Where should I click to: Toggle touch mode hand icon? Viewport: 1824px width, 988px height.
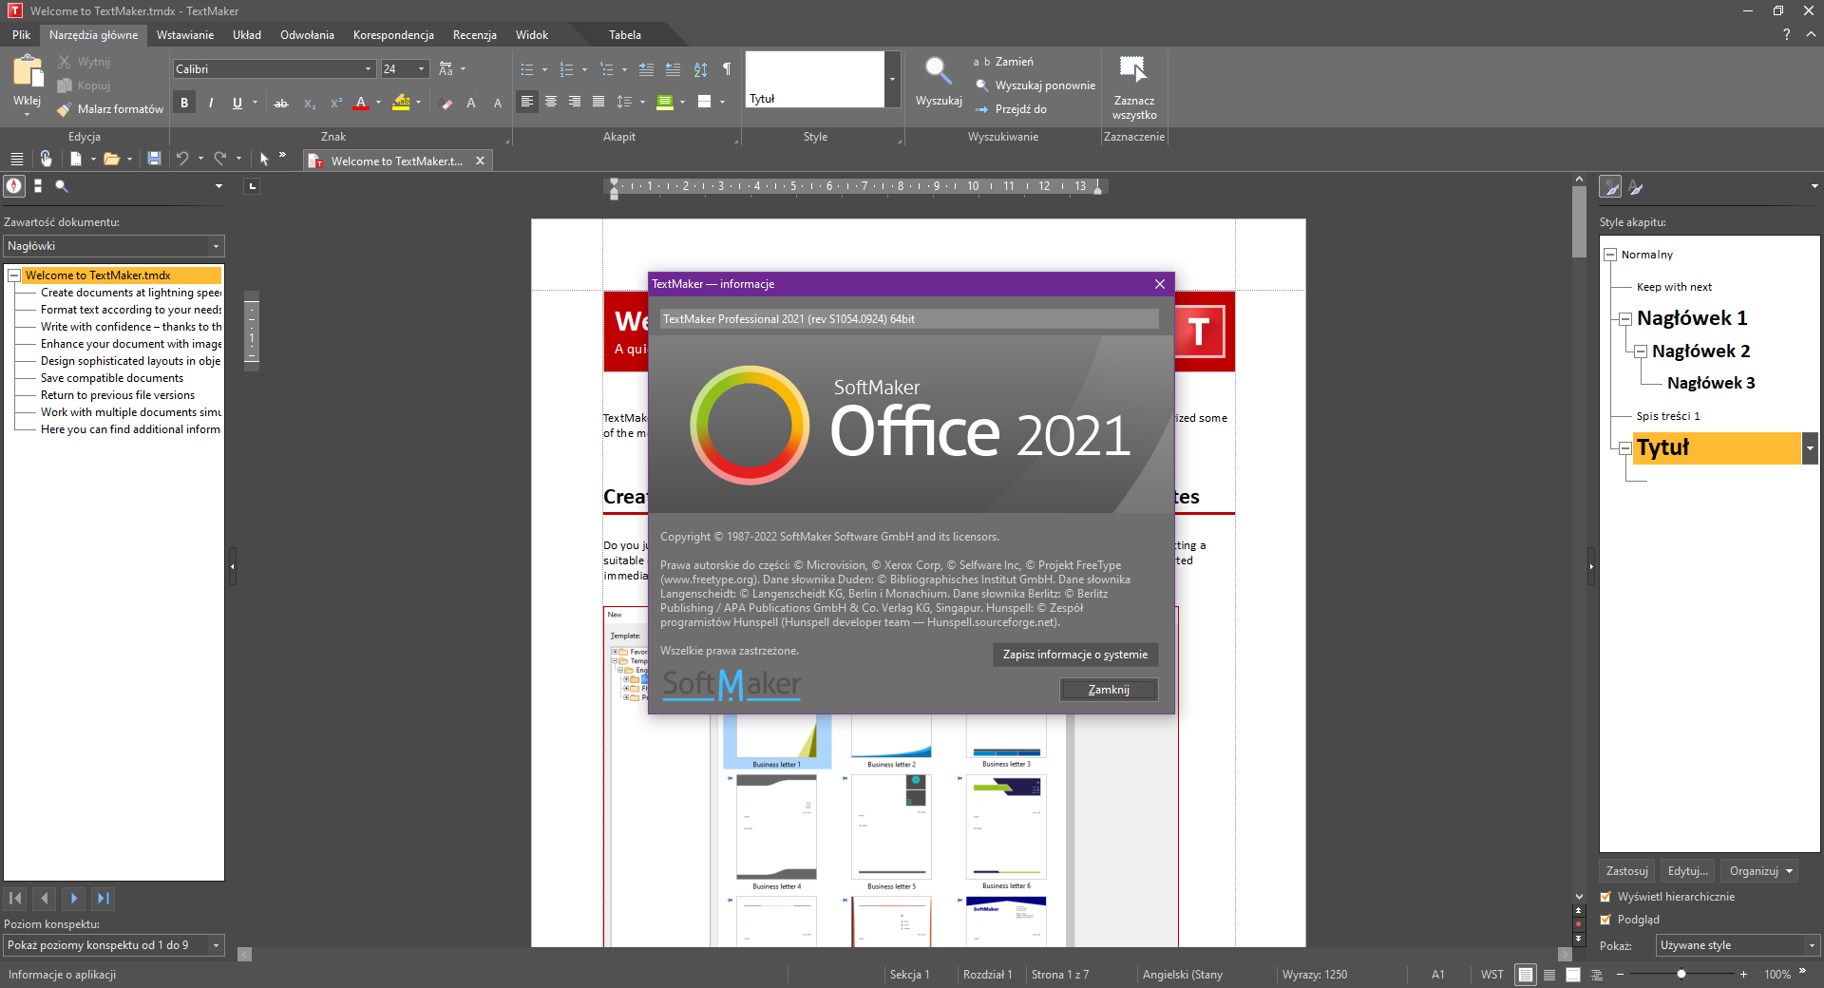pyautogui.click(x=46, y=159)
